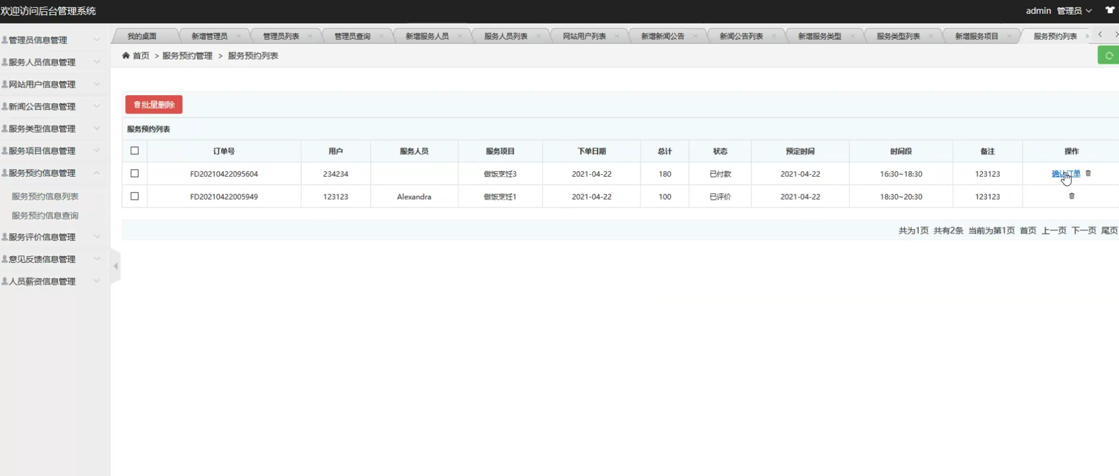Expand 网站用户信息管理 menu

[54, 84]
